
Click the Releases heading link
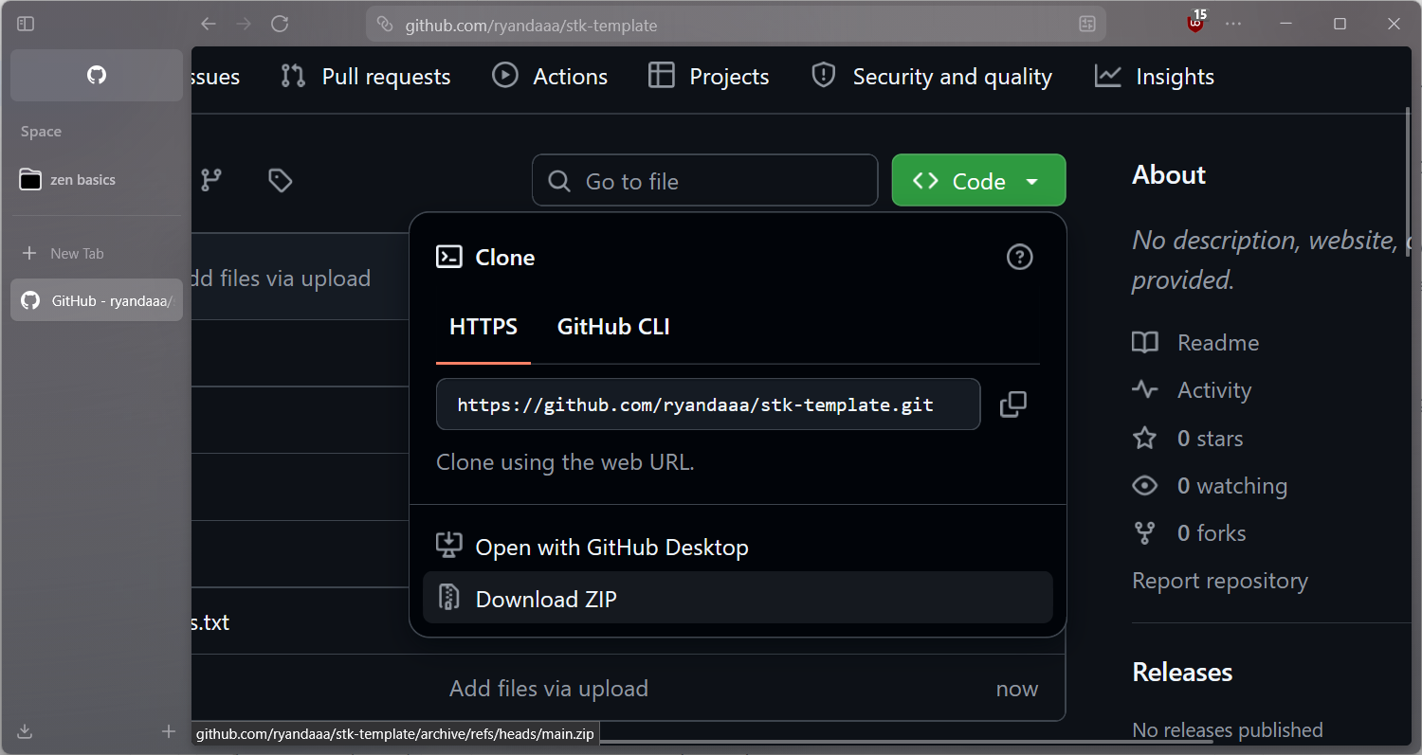[x=1182, y=673]
